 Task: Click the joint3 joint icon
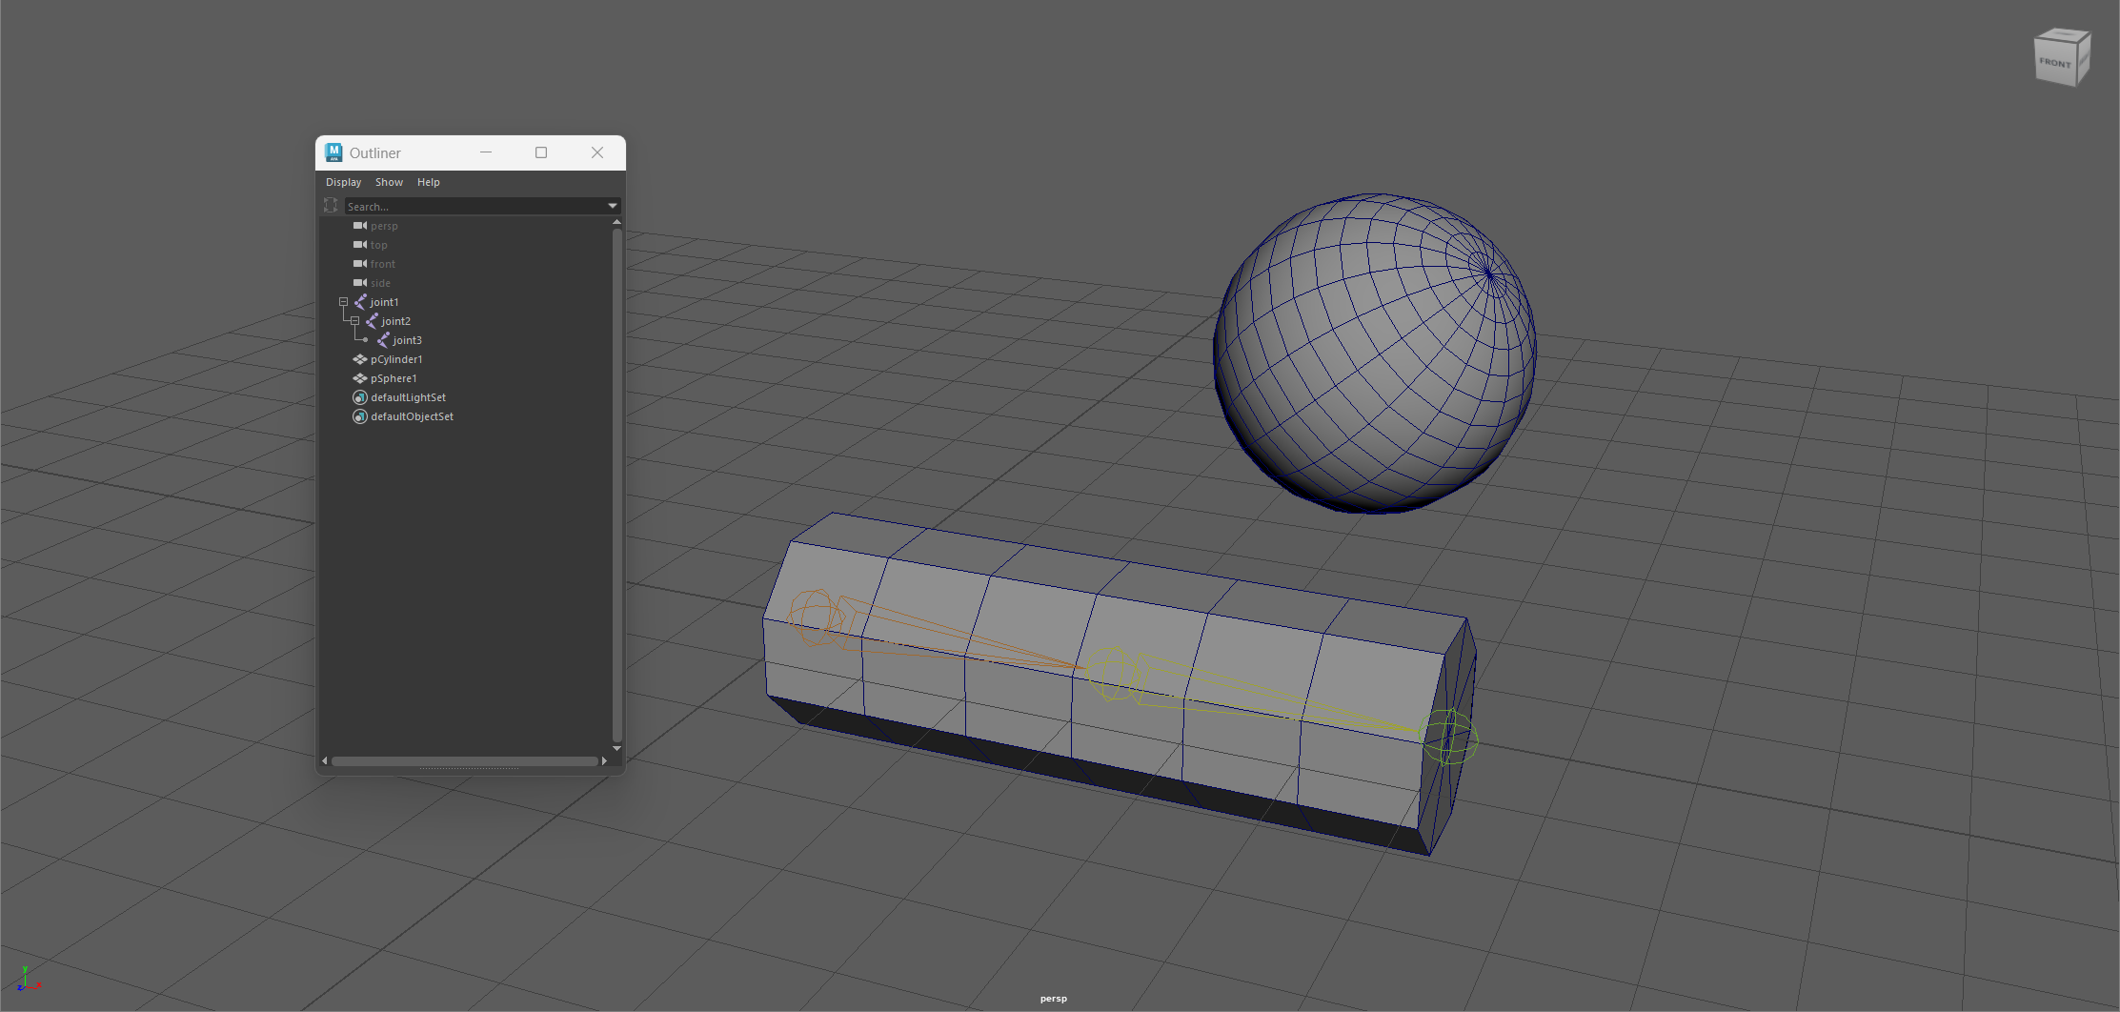[383, 340]
